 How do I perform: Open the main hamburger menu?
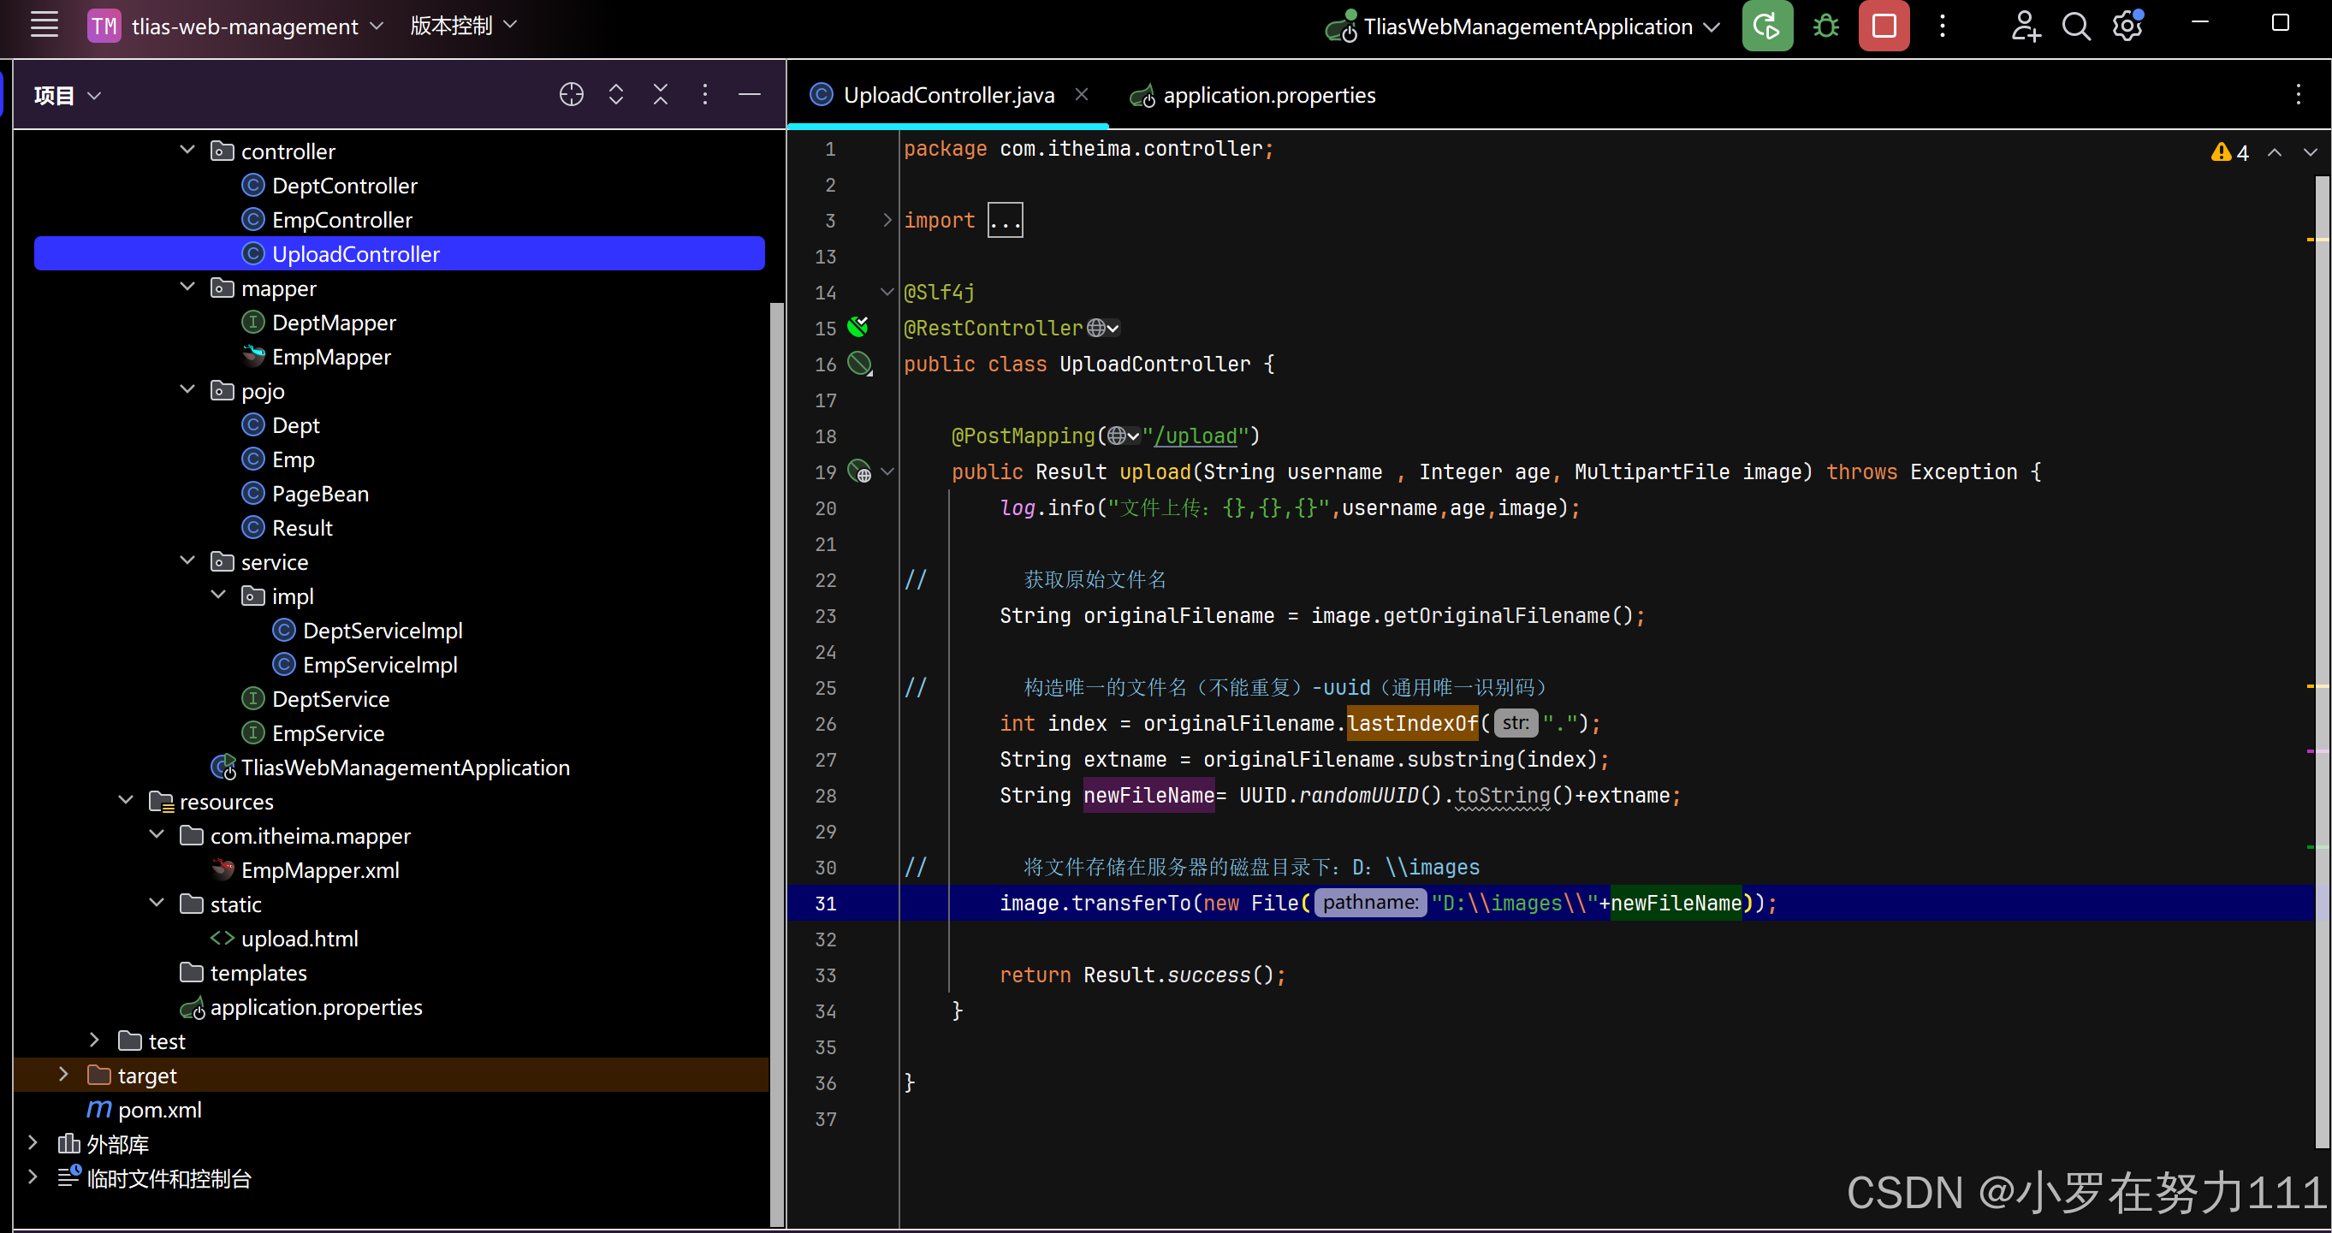click(44, 26)
